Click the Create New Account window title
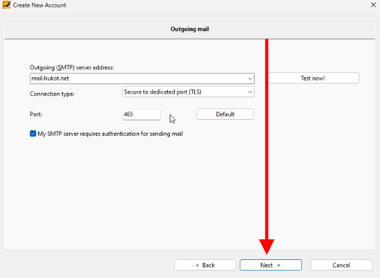Viewport: 380px width, 278px height. [39, 5]
